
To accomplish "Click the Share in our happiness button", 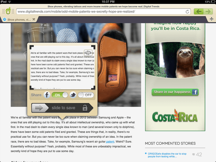I will click(x=175, y=92).
